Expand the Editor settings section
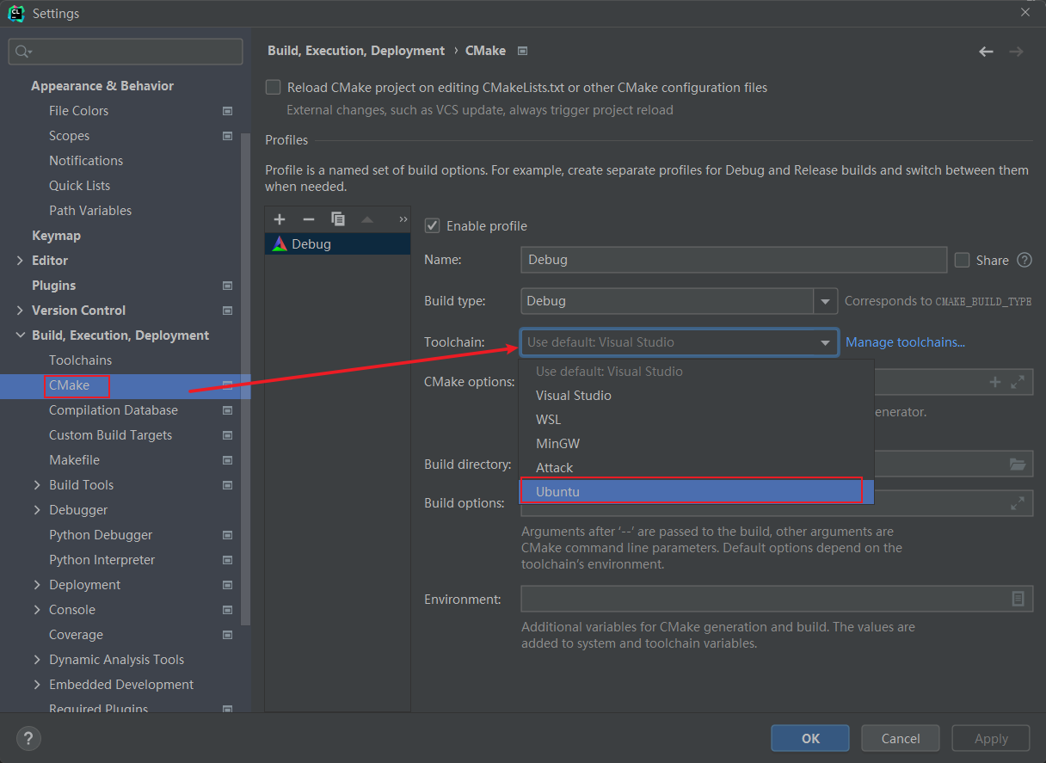Image resolution: width=1046 pixels, height=763 pixels. pyautogui.click(x=20, y=261)
